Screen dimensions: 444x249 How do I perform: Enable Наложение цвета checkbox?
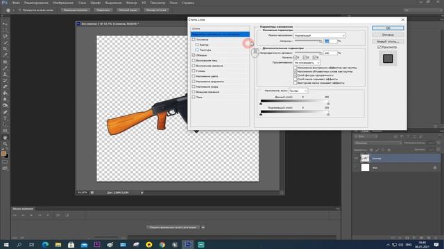[x=194, y=76]
